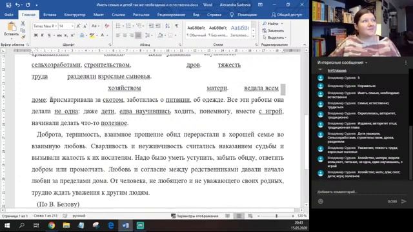This screenshot has width=413, height=232.
Task: Activate the Format Painter brush
Action: tap(23, 37)
